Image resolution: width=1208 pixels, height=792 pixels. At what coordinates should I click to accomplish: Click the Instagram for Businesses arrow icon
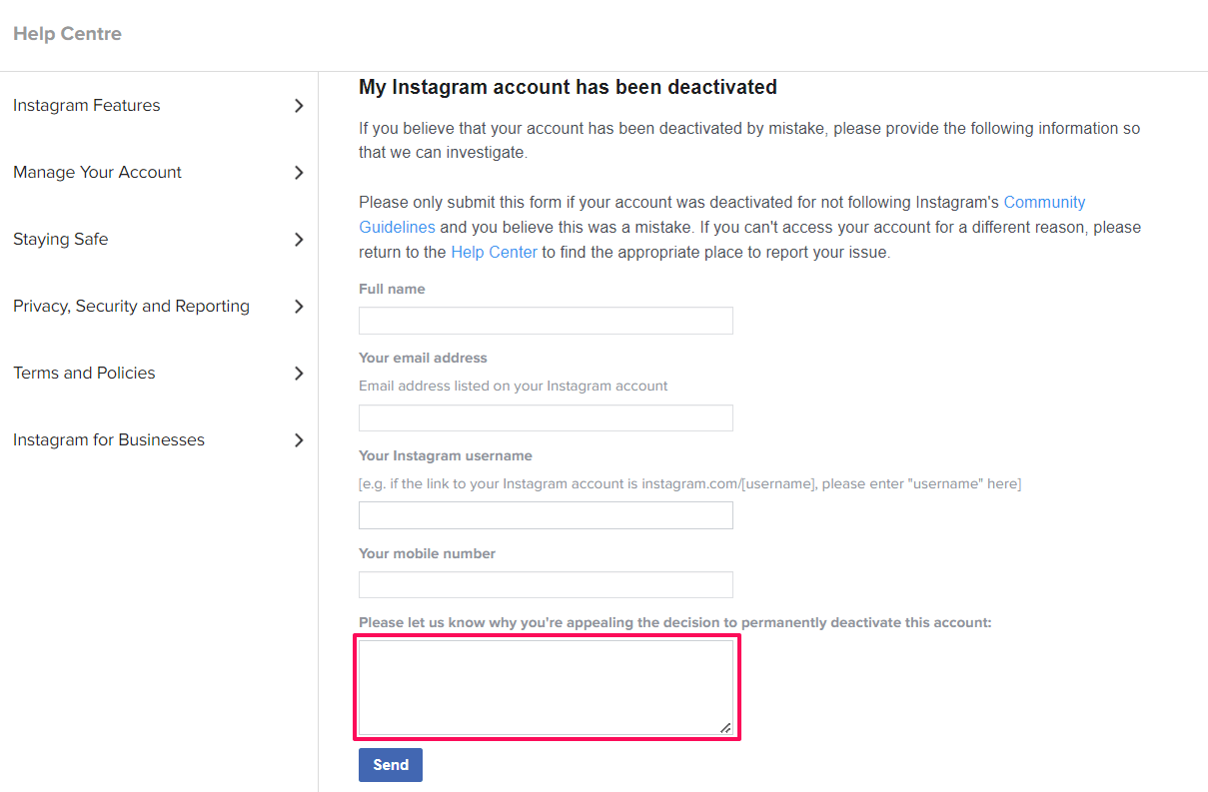pyautogui.click(x=299, y=440)
